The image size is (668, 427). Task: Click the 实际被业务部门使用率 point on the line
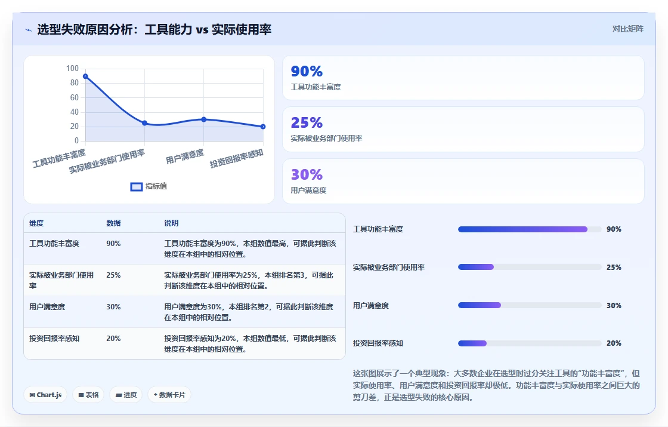click(x=145, y=123)
